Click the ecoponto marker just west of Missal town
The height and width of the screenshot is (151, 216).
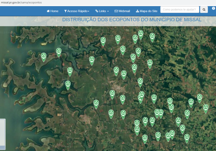click(112, 94)
